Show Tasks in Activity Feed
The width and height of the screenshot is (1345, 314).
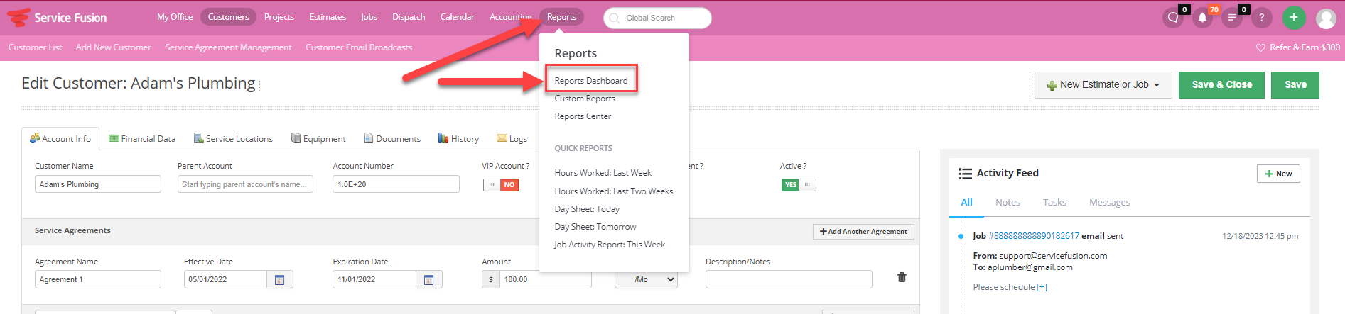tap(1054, 203)
